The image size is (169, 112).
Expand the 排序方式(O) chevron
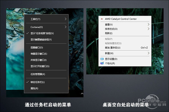[148, 29]
